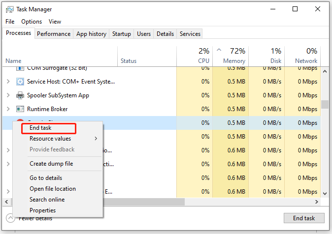Switch to the Services tab
The height and width of the screenshot is (234, 332).
[x=190, y=34]
